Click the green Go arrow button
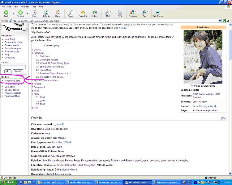 coord(224,21)
